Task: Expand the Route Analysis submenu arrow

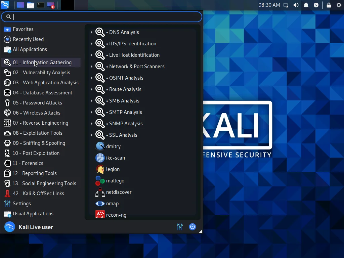Action: coord(91,89)
